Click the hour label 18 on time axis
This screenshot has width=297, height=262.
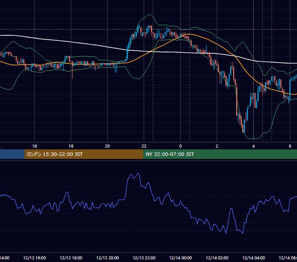71,146
